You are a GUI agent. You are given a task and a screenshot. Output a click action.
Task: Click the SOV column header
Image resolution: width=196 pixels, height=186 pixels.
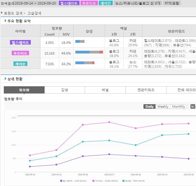(x=66, y=34)
